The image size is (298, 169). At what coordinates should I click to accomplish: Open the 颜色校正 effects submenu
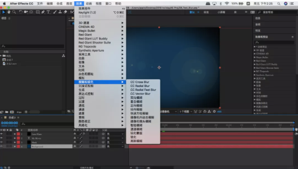coord(100,121)
